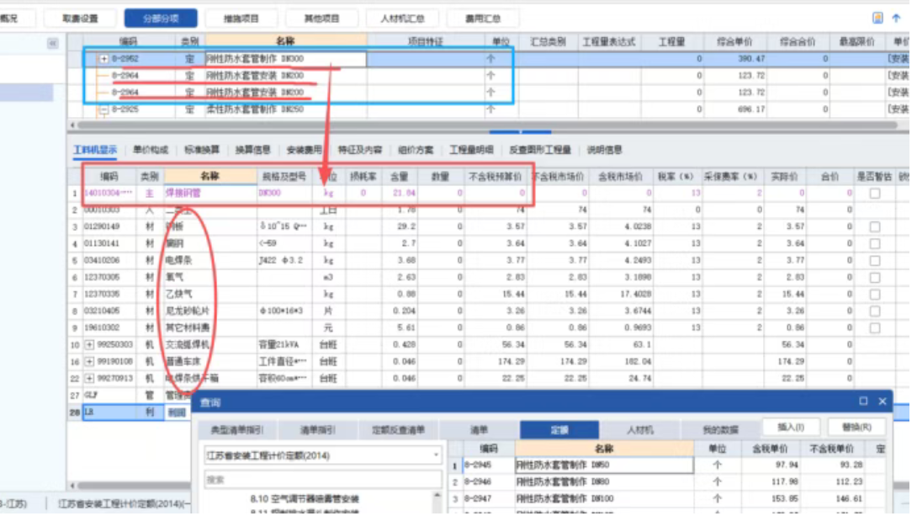
Task: Open the 人材机 tab in the query dialog
Action: click(639, 429)
